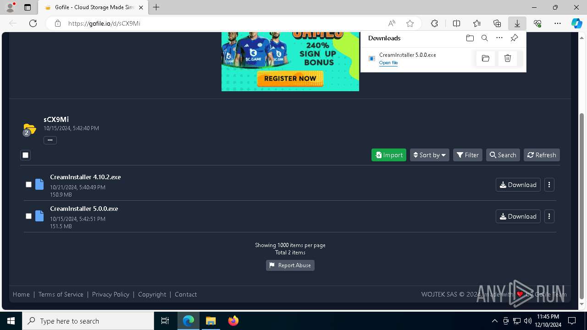The height and width of the screenshot is (330, 587).
Task: Click the Search button
Action: coord(503,155)
